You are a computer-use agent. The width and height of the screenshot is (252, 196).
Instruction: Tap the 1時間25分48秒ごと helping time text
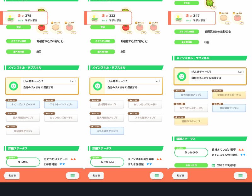point(218,32)
